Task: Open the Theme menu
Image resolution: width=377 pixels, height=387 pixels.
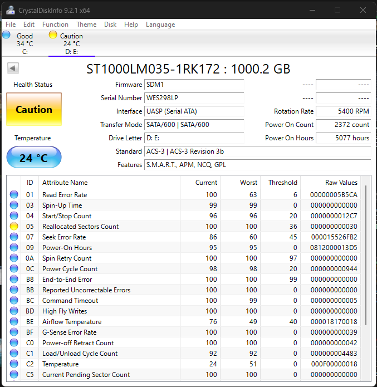Action: pyautogui.click(x=86, y=25)
